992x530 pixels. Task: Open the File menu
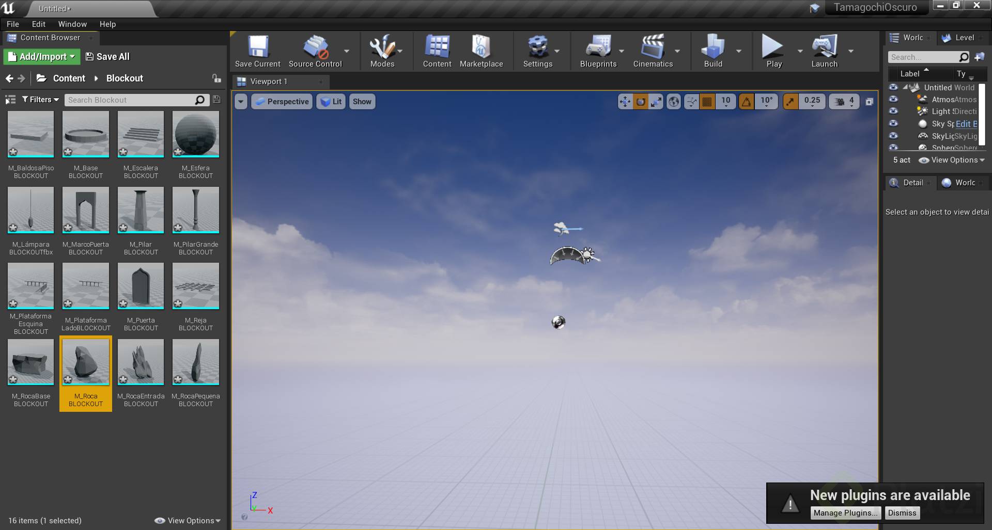pos(13,24)
